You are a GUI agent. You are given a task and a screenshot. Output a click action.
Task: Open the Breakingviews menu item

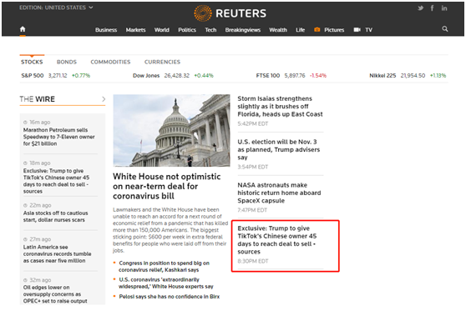pyautogui.click(x=242, y=30)
